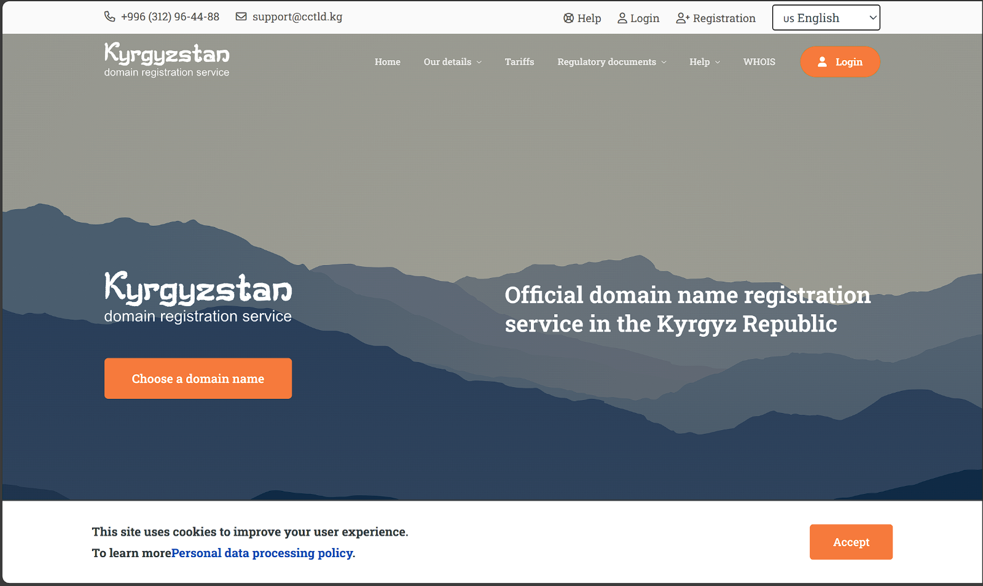This screenshot has height=586, width=983.
Task: Click the support@cctld.kg email address
Action: [297, 17]
